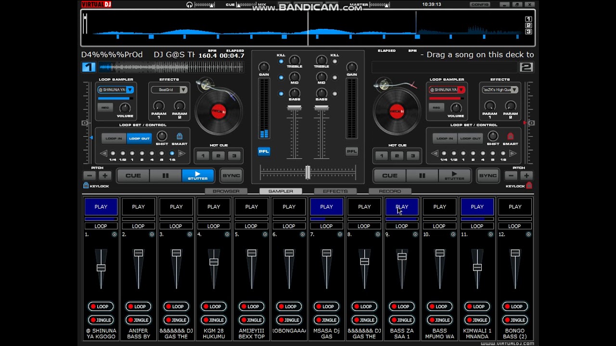616x346 pixels.
Task: Click headphone volume icon at top
Action: 190,5
